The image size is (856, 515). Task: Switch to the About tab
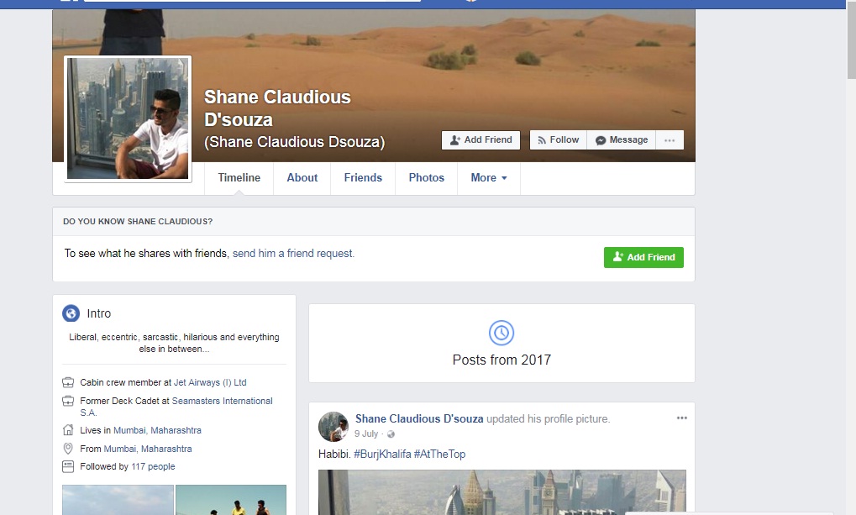(x=302, y=178)
